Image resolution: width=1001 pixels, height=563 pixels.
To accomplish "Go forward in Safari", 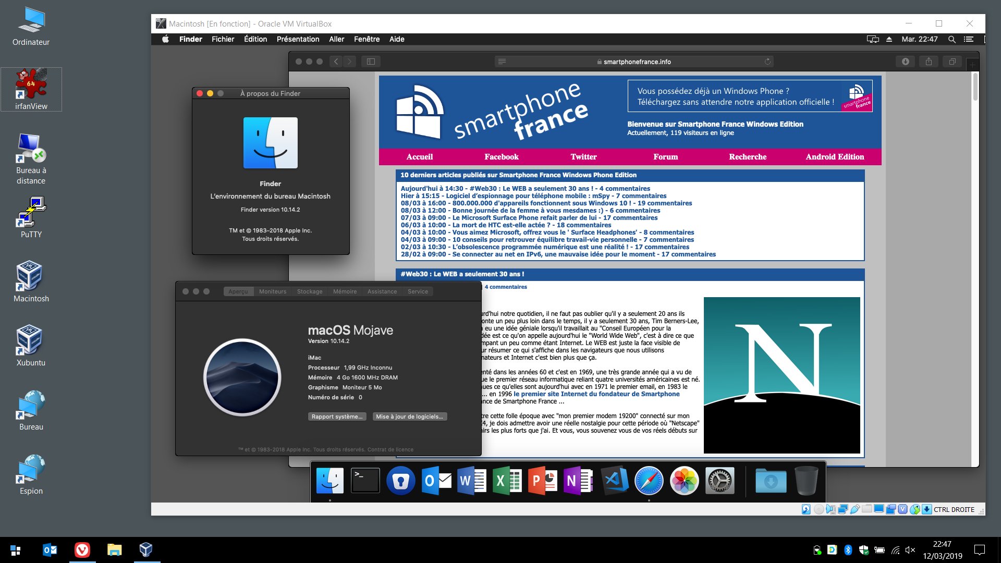I will click(x=350, y=62).
